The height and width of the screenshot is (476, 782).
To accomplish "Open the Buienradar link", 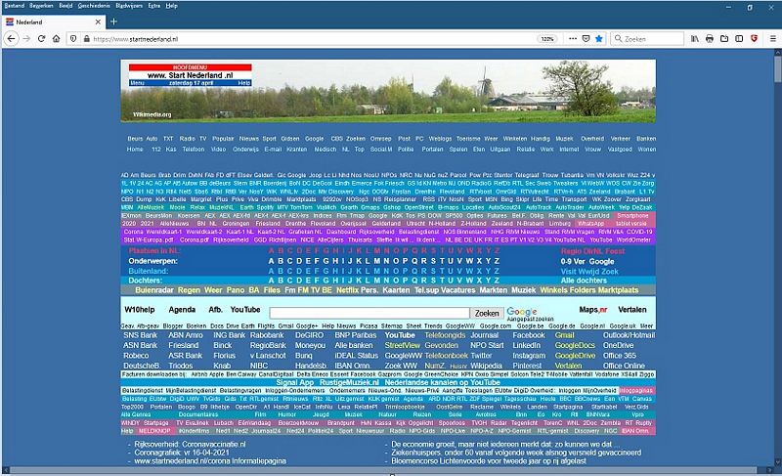I will pyautogui.click(x=154, y=290).
